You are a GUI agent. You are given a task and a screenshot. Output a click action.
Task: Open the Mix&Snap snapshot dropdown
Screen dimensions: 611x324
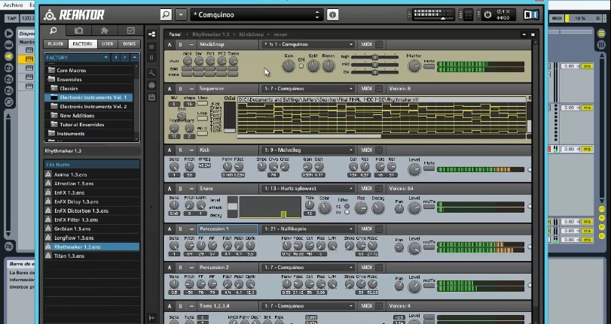(x=308, y=44)
